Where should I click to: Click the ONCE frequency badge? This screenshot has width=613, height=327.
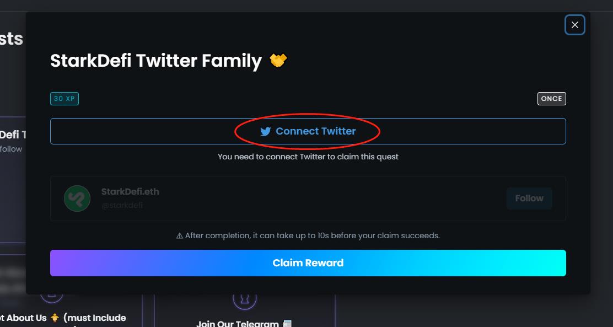551,99
